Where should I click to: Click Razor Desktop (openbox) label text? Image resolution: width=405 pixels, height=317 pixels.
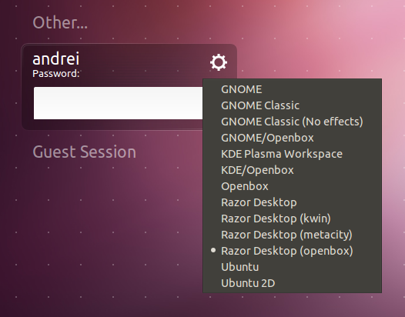point(287,251)
